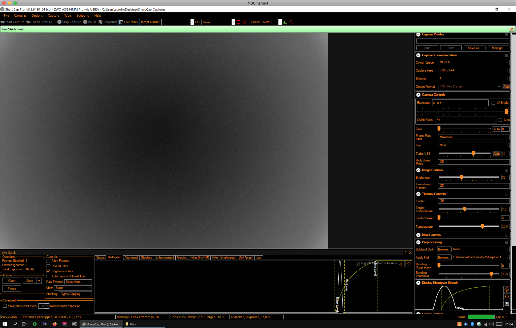The height and width of the screenshot is (328, 516).
Task: Open the Thermal Controls panel options menu
Action: tap(506, 194)
